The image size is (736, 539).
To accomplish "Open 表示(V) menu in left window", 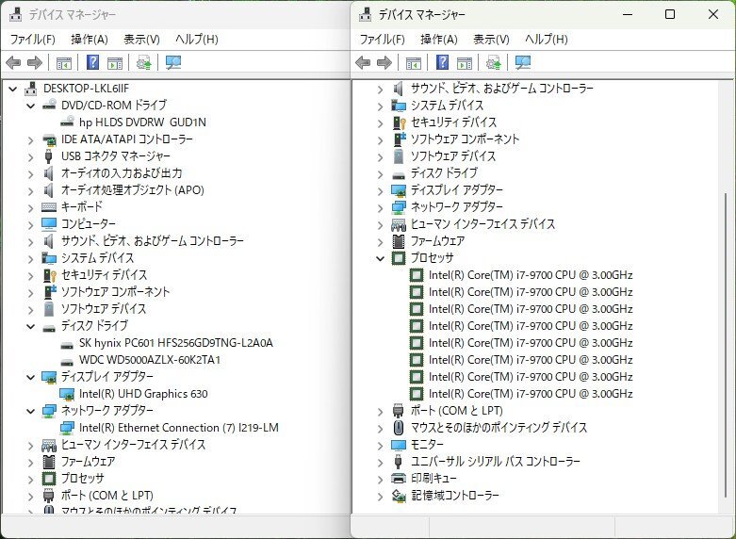I will [141, 40].
